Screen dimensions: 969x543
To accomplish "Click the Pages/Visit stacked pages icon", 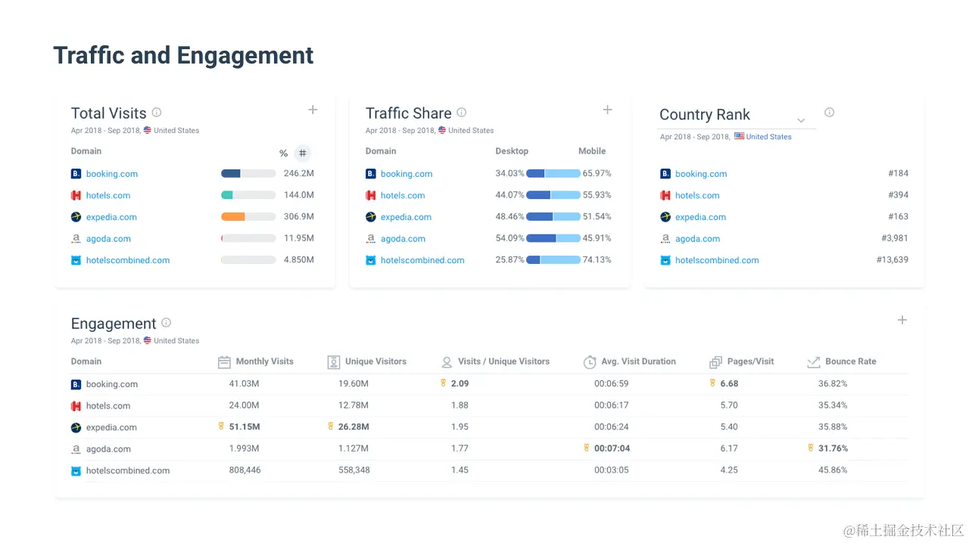I will tap(715, 362).
